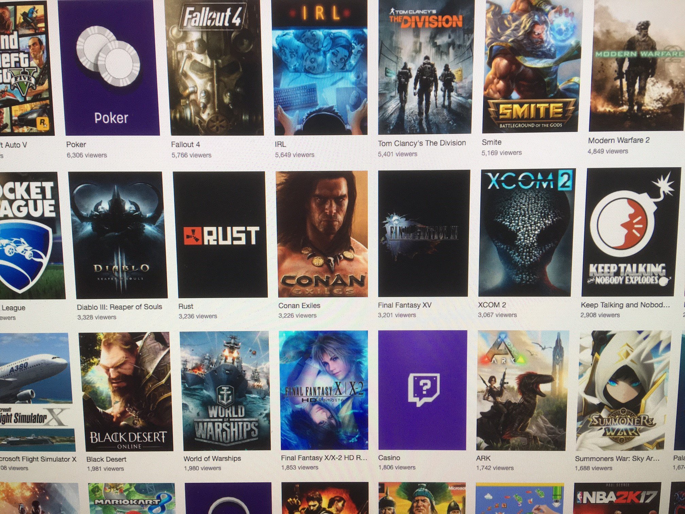685x514 pixels.
Task: Open the Black Desert Online cover
Action: [x=125, y=392]
